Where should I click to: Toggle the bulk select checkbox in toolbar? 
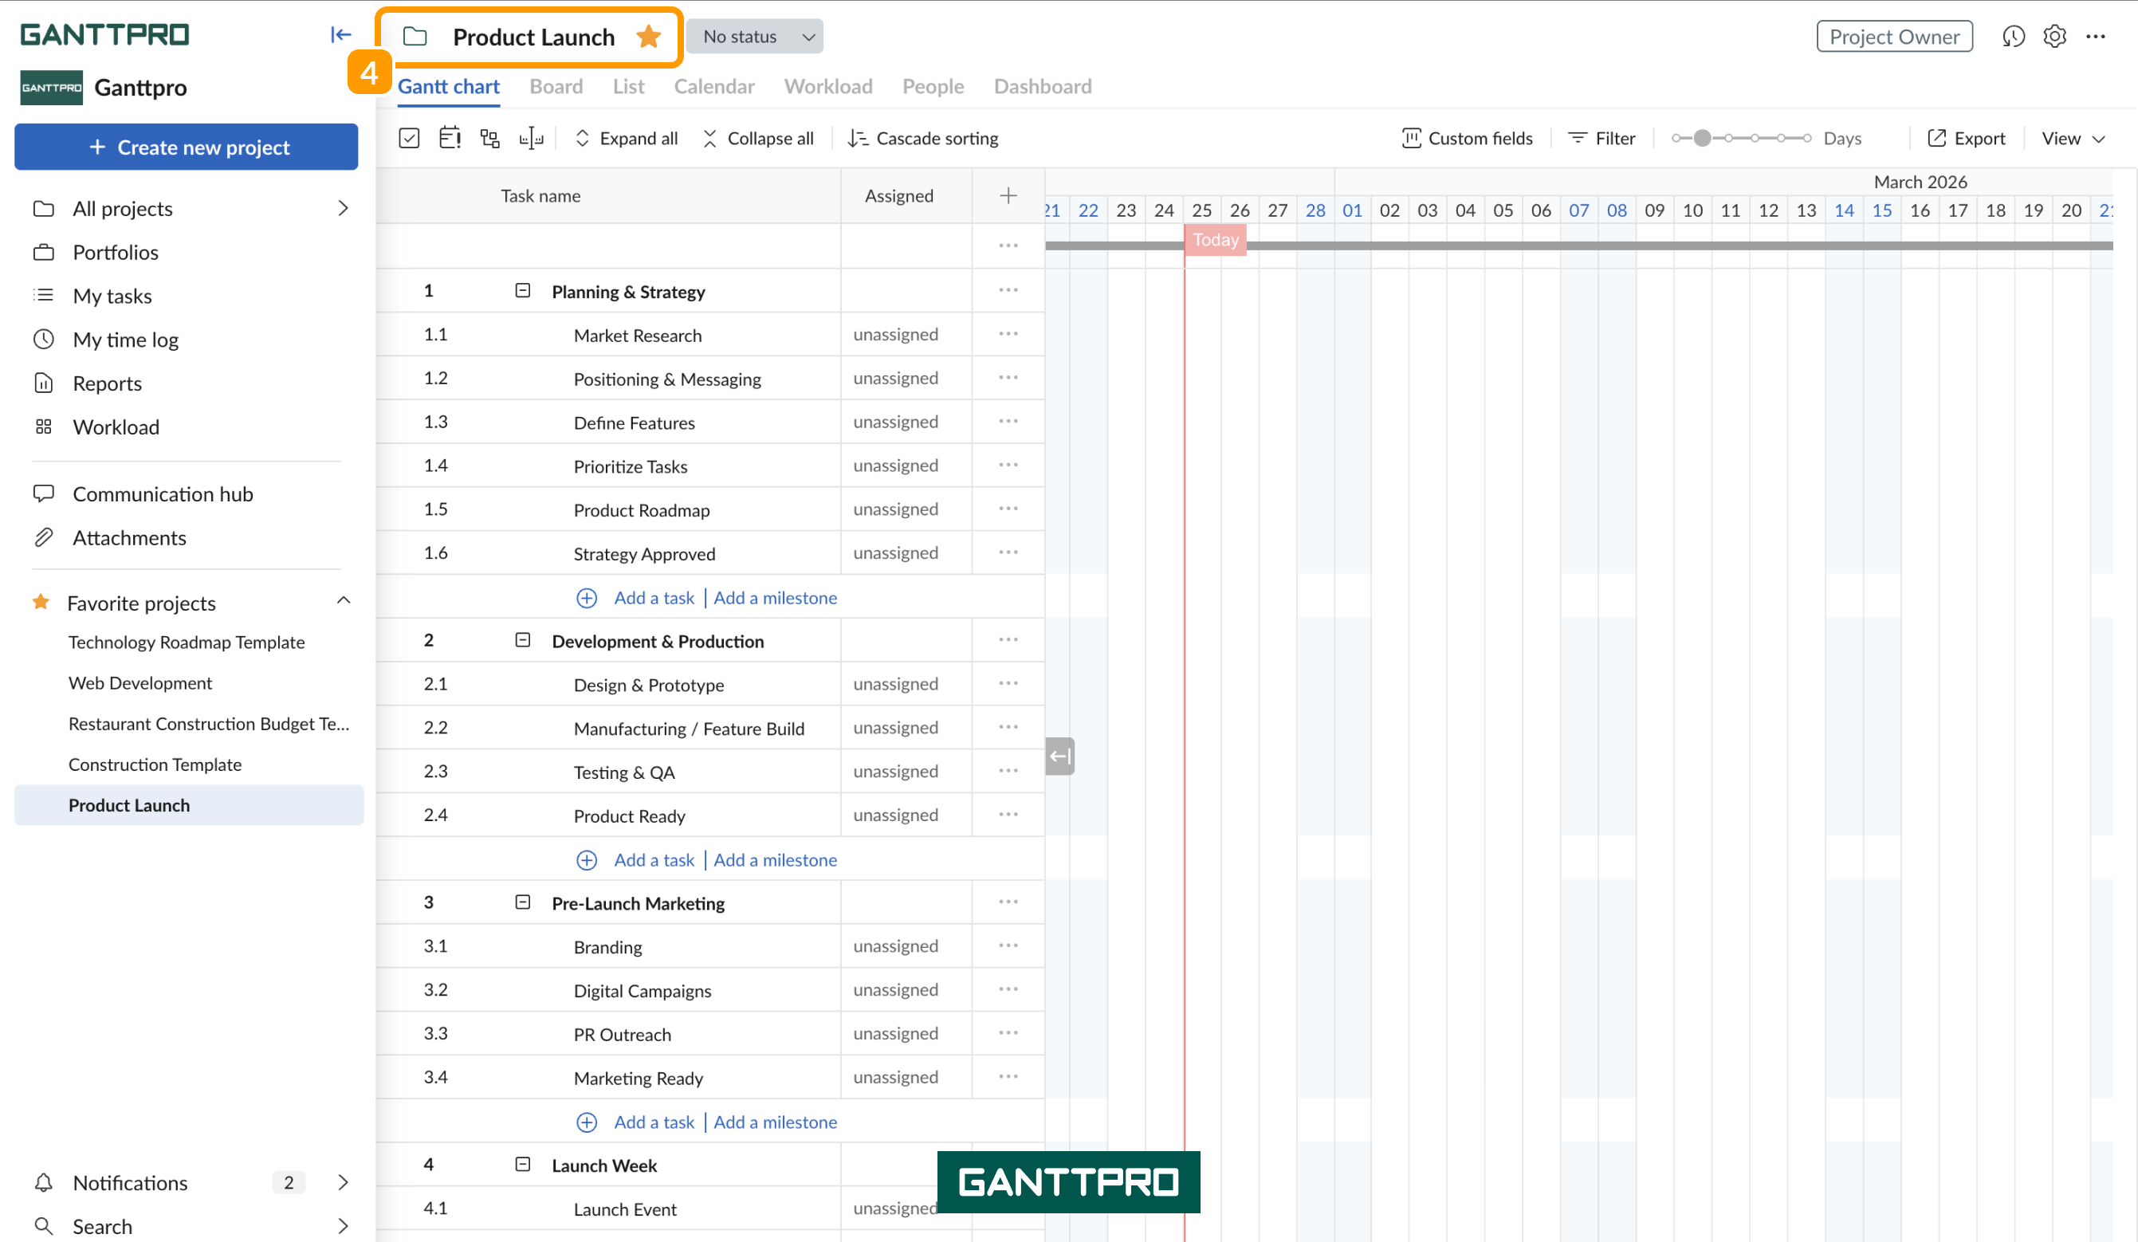(409, 138)
